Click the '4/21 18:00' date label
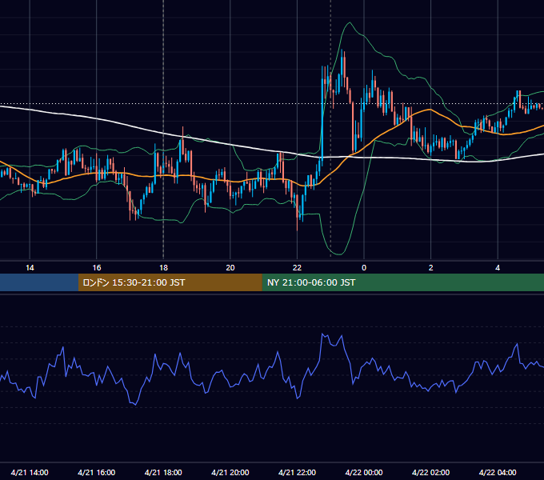This screenshot has width=544, height=480. point(163,472)
